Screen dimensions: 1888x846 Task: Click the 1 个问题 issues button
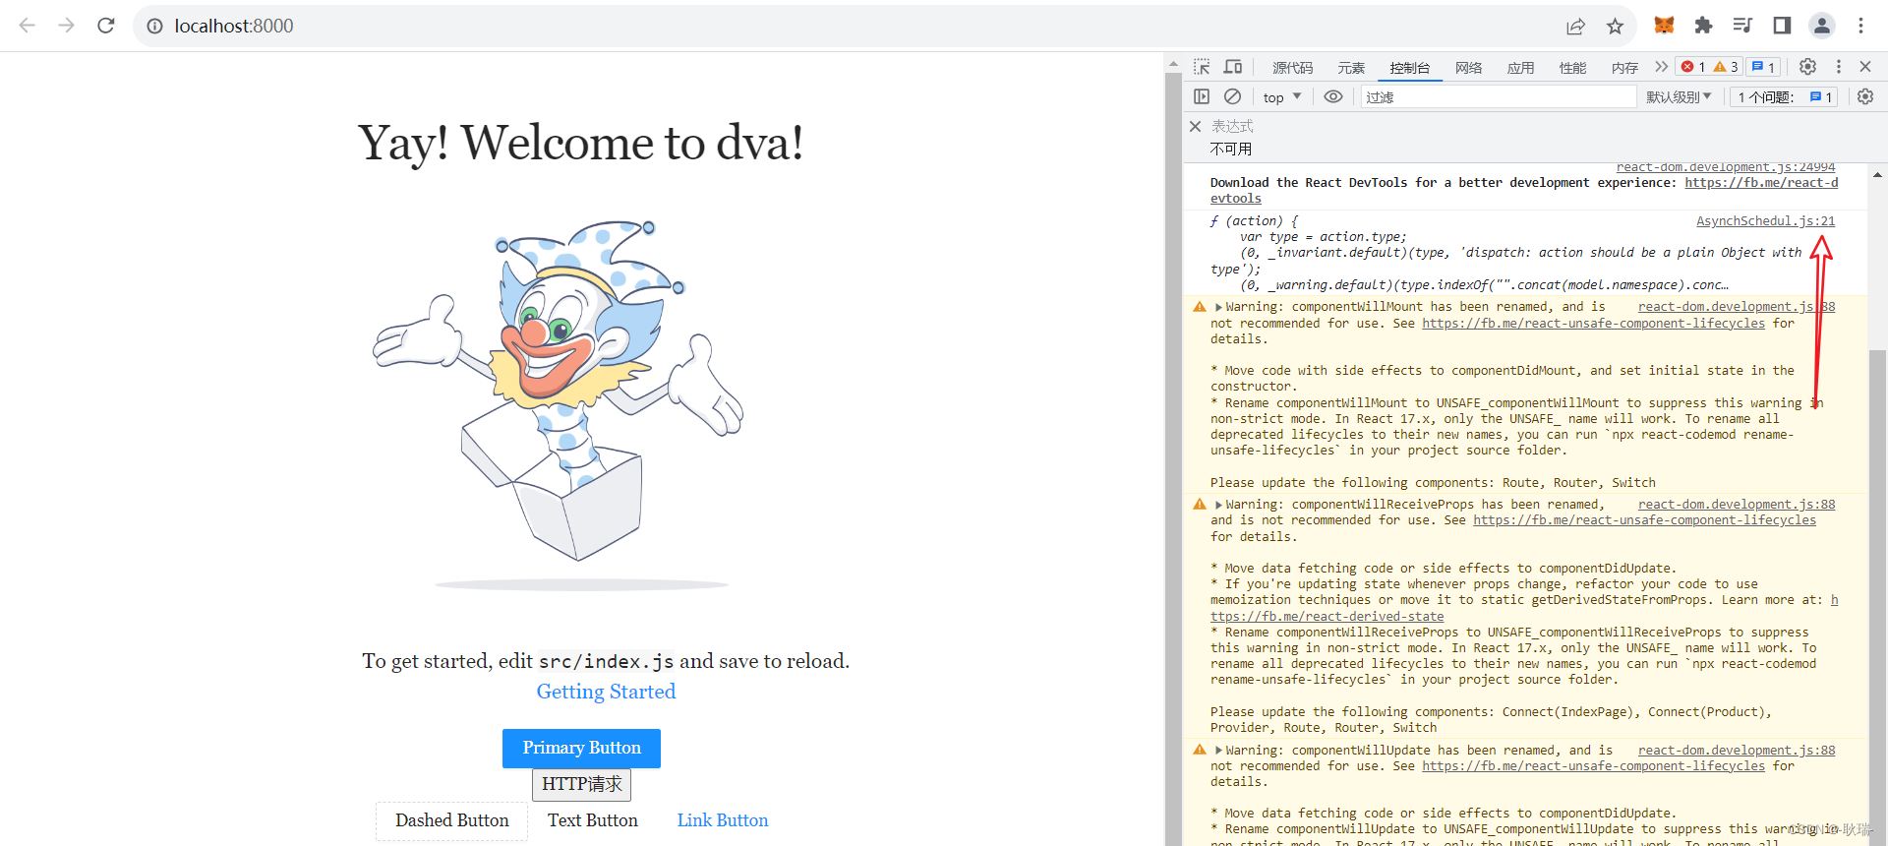pos(1784,96)
